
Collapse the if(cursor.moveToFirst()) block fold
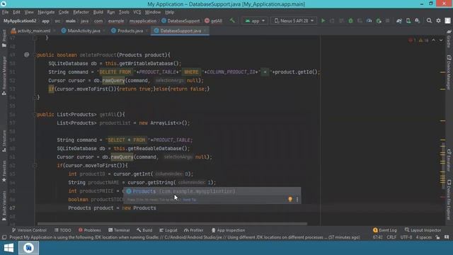click(35, 165)
